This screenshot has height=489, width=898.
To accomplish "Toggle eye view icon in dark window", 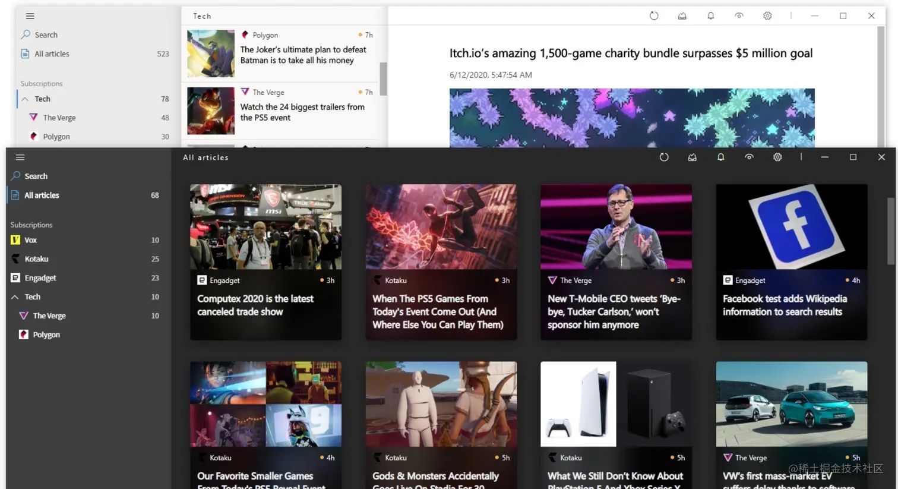I will [749, 157].
